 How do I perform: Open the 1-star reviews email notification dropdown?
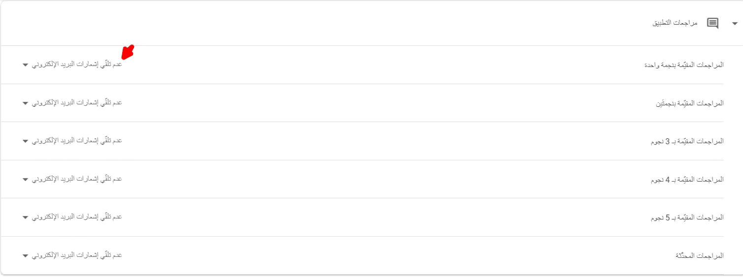pyautogui.click(x=77, y=64)
